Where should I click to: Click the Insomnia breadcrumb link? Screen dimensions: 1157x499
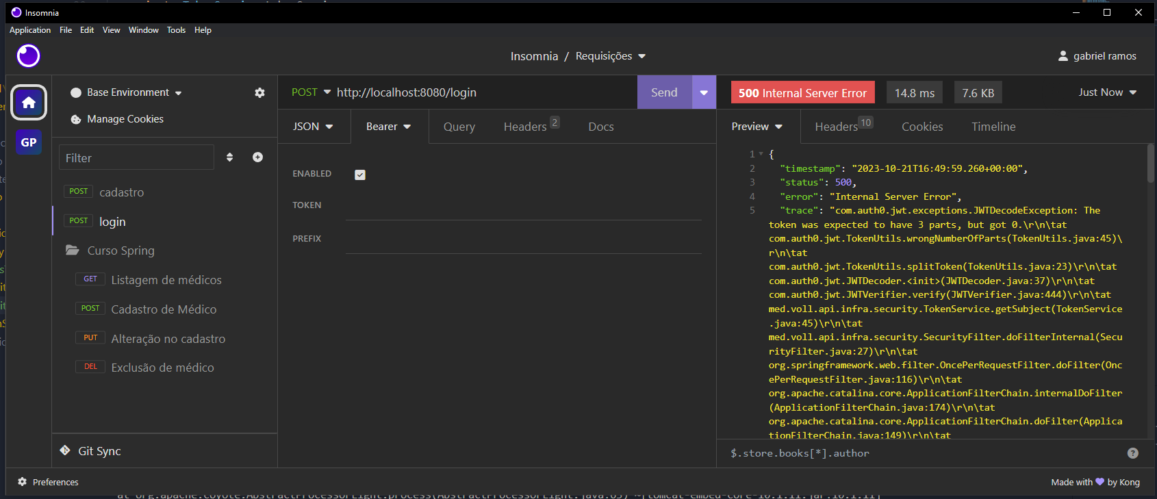534,56
